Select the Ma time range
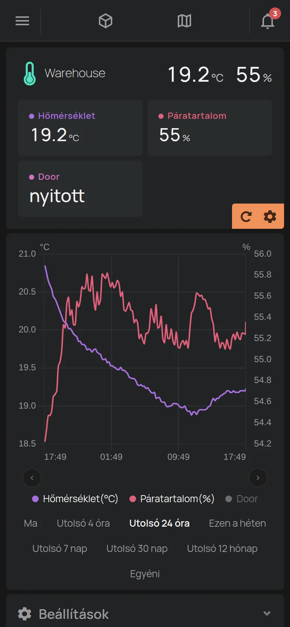 pos(30,523)
